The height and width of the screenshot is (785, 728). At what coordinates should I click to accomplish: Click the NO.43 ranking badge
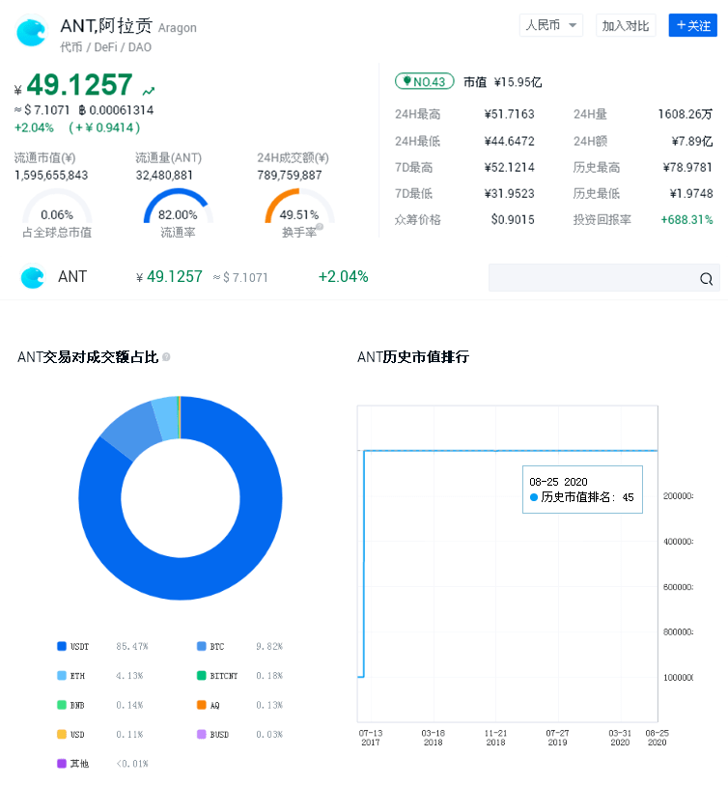coord(424,81)
